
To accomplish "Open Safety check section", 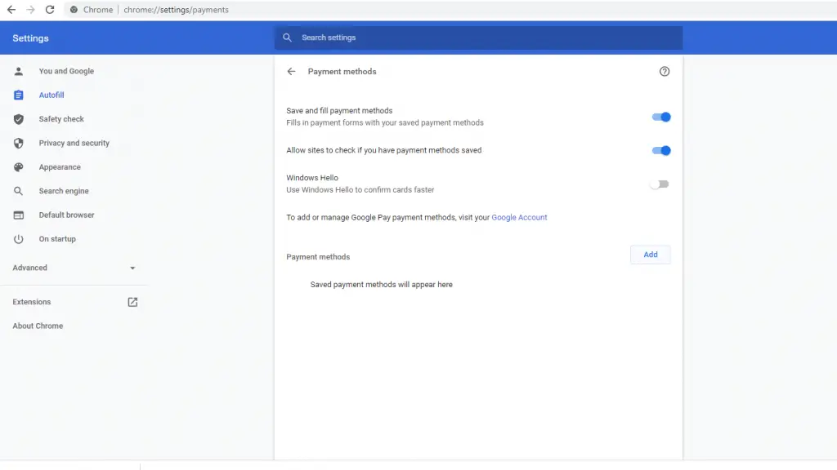I will 61,119.
